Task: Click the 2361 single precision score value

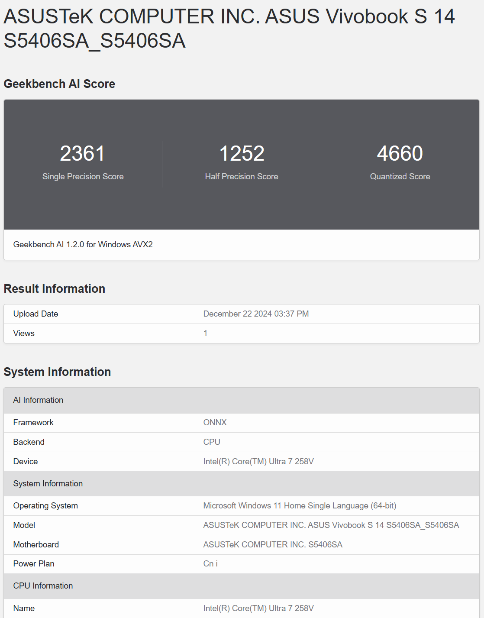Action: click(82, 153)
